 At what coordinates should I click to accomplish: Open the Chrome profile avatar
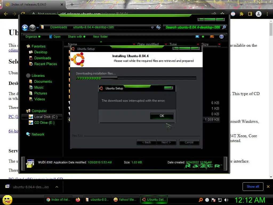[x=259, y=14]
